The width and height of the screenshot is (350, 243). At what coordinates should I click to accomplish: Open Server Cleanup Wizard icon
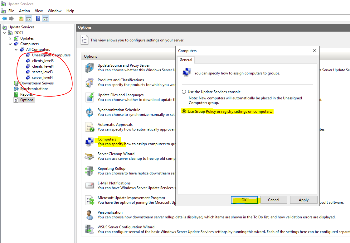pos(90,156)
